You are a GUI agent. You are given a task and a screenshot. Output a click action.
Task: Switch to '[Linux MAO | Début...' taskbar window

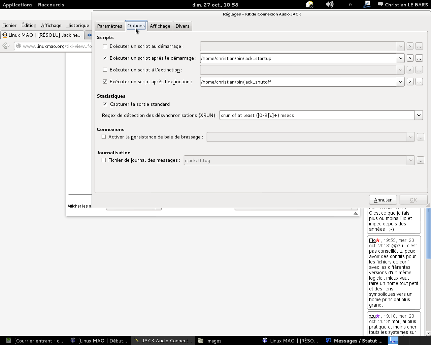click(99, 341)
